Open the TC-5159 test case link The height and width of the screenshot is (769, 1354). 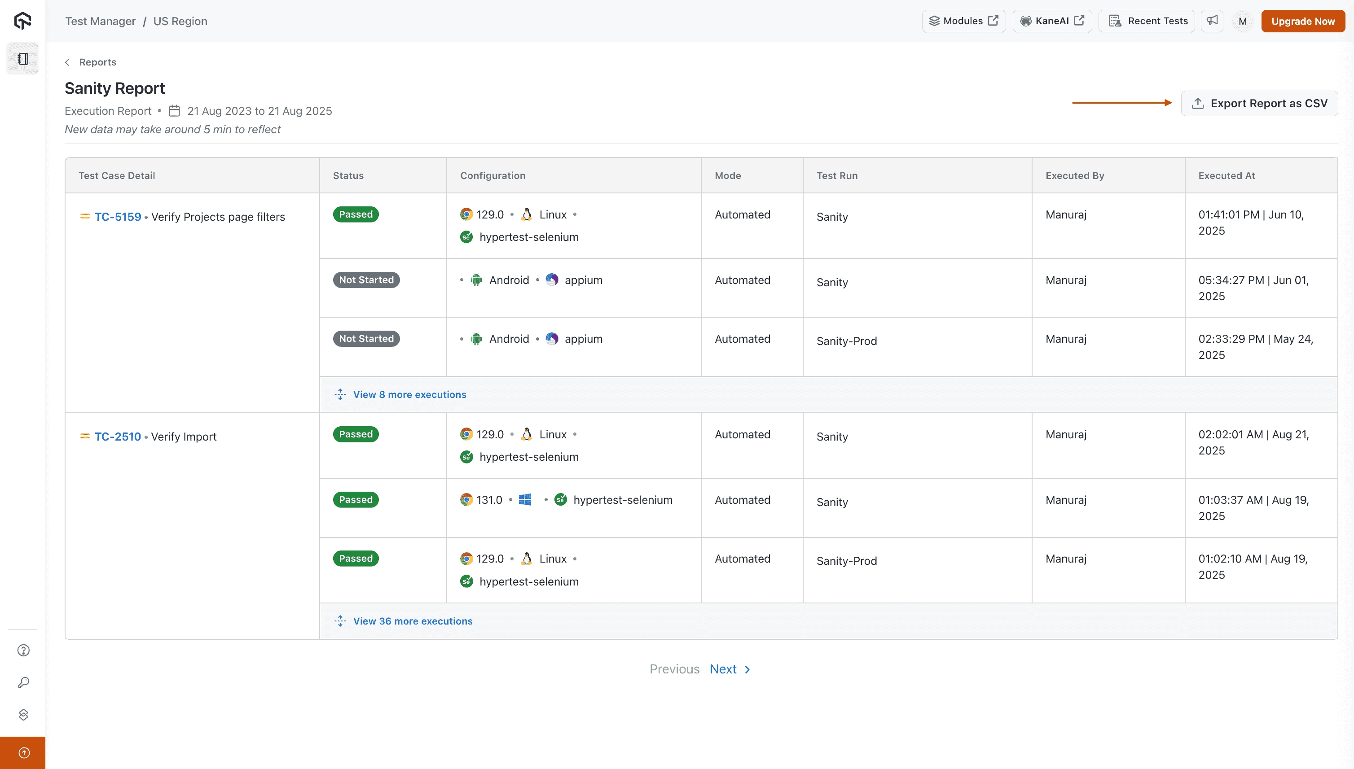click(x=118, y=216)
